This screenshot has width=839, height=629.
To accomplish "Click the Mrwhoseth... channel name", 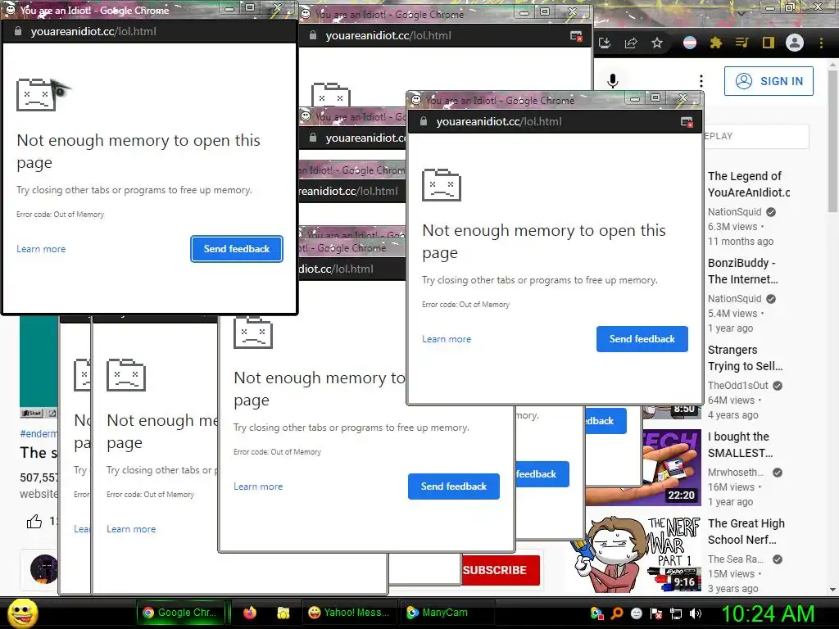I will 736,473.
